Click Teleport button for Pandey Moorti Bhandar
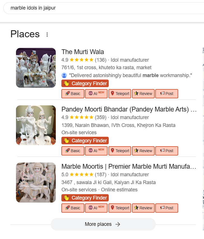The height and width of the screenshot is (239, 204). (120, 151)
